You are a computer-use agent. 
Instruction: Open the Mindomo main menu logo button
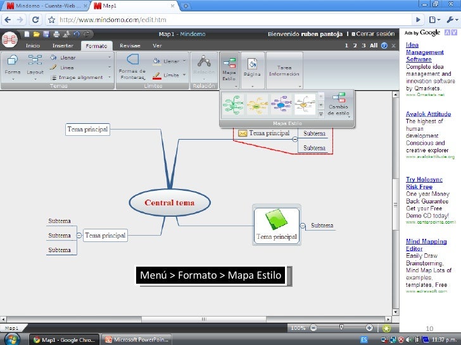[9, 39]
